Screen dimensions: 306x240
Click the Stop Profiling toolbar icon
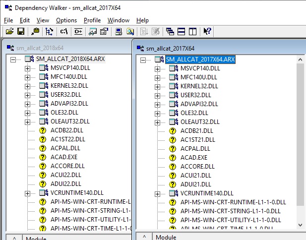coord(156,31)
